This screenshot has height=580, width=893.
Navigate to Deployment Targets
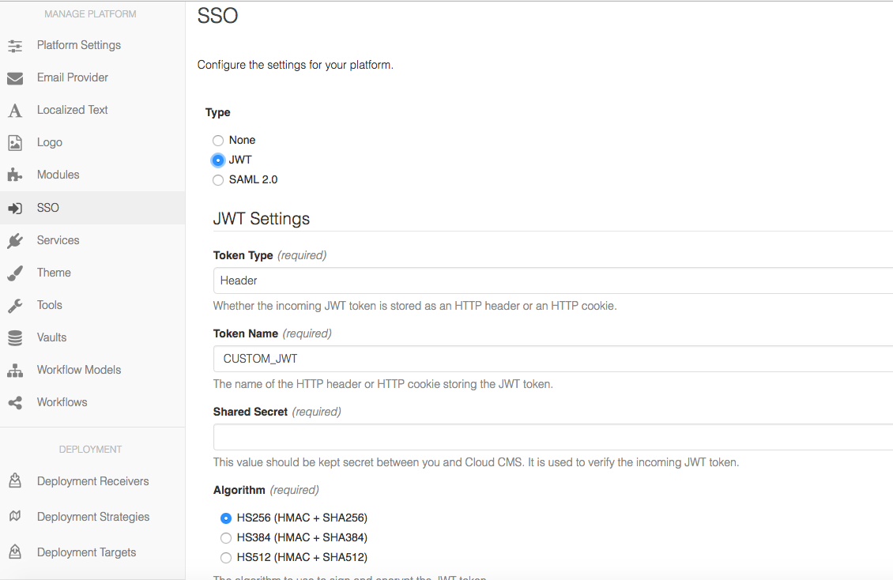click(86, 552)
